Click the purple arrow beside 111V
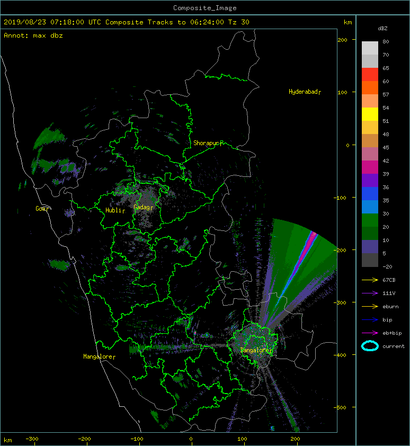Viewport: 410px width, 446px height. click(x=370, y=293)
